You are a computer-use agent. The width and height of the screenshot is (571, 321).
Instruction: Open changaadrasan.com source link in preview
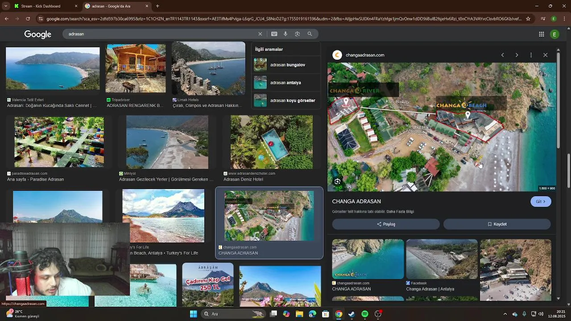364,55
